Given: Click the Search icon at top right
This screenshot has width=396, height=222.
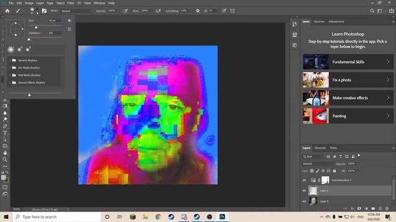Looking at the screenshot, I should [x=372, y=11].
